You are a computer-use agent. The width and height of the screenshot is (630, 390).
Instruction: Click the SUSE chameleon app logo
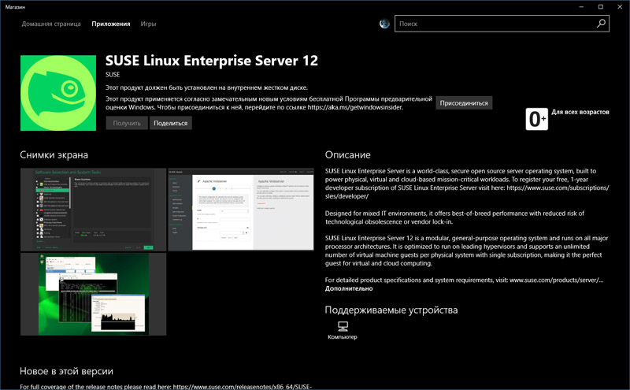[x=58, y=93]
